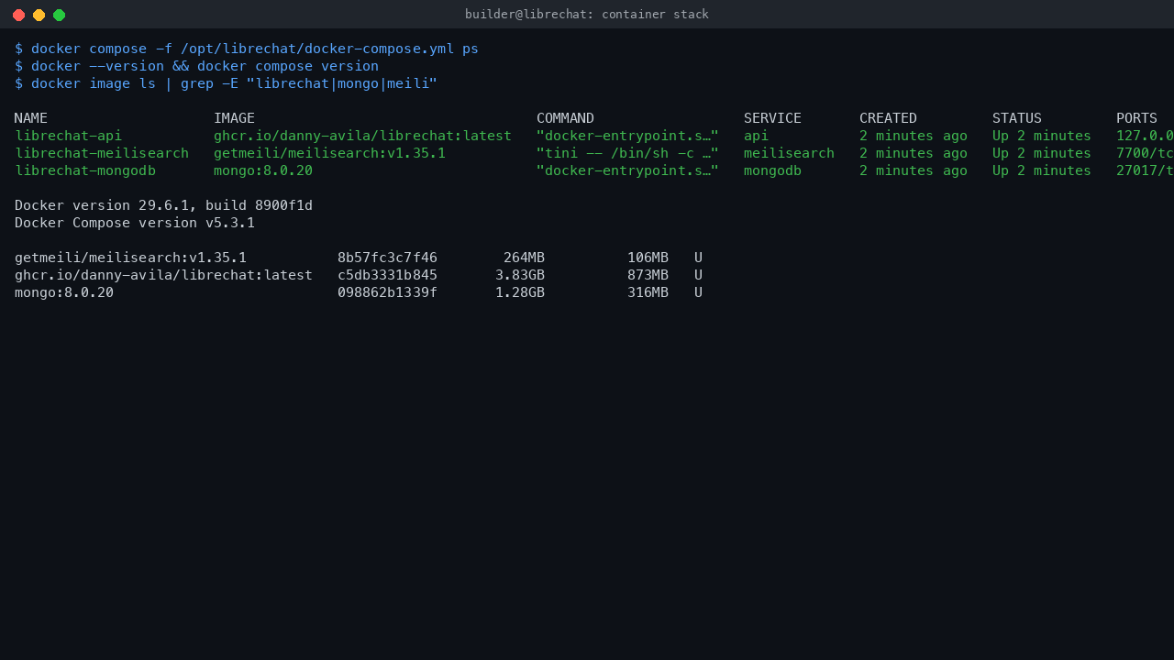The height and width of the screenshot is (660, 1174).
Task: Click '2 minutes ago' in the librechat-mongodb row
Action: click(x=914, y=170)
